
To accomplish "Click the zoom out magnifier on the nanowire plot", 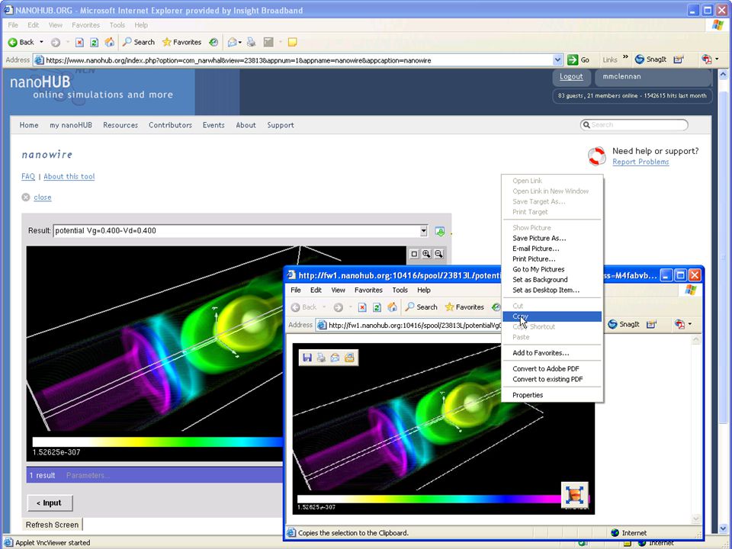I will [x=438, y=254].
